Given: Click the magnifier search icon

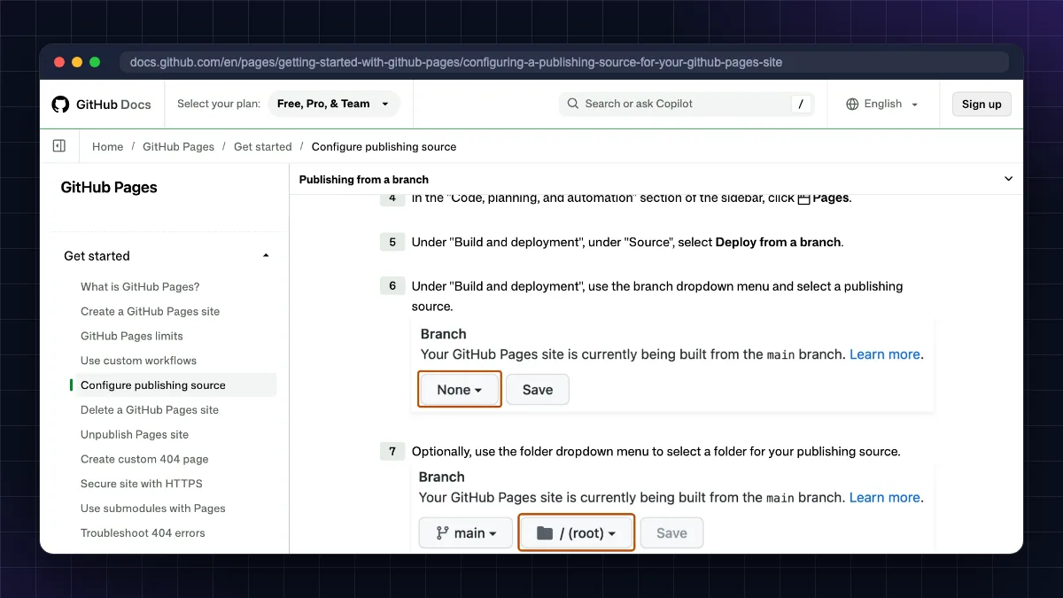Looking at the screenshot, I should (573, 104).
